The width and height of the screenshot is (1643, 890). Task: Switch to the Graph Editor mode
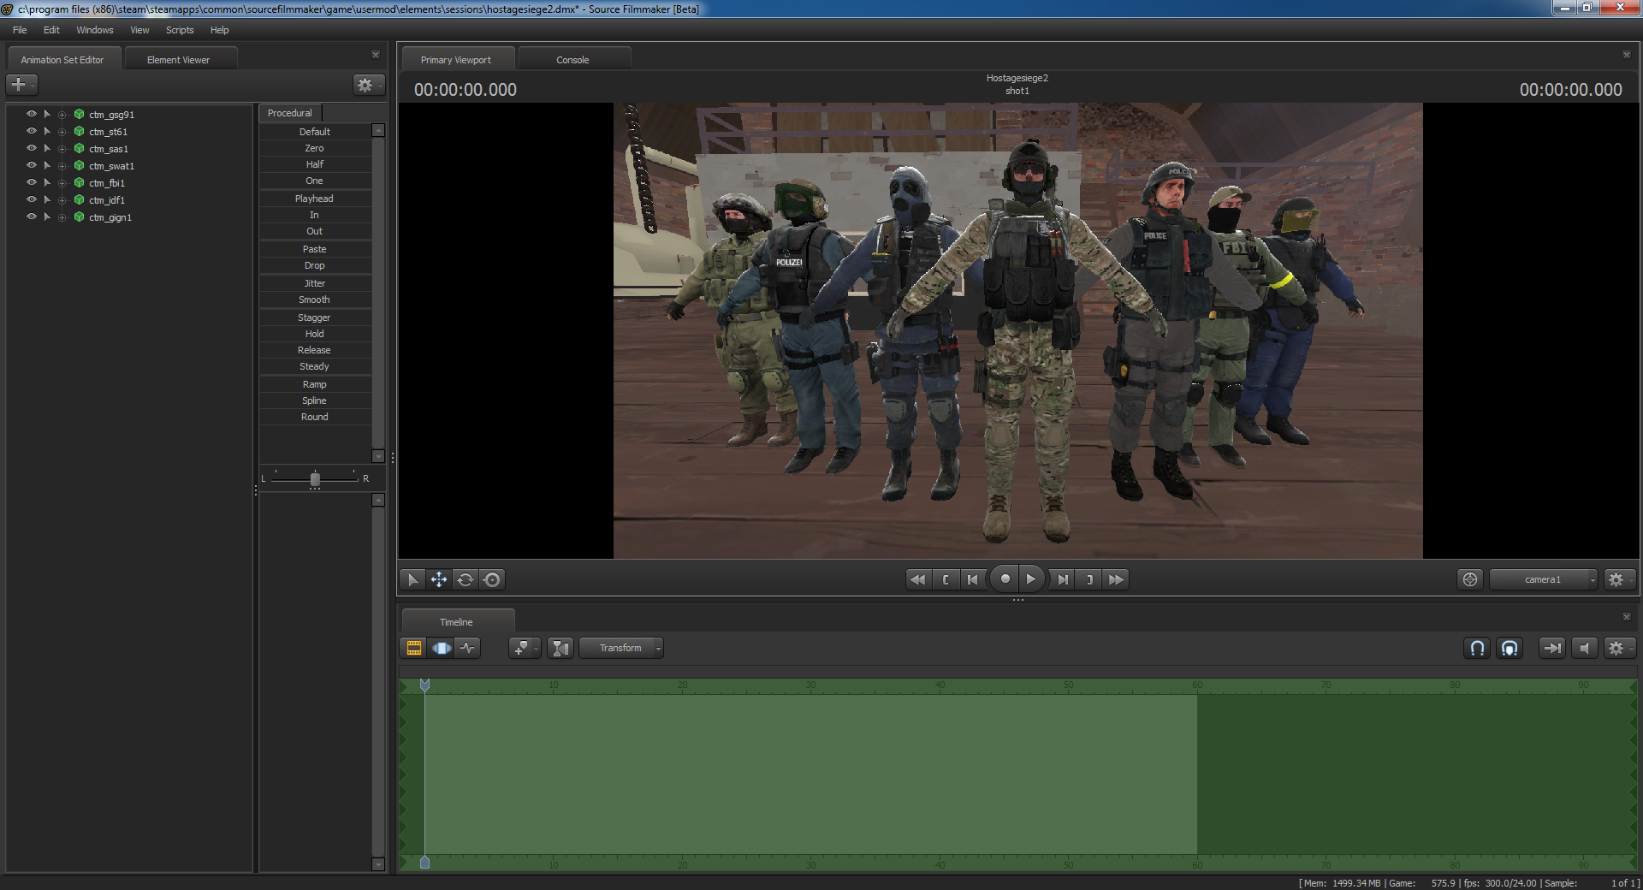click(x=467, y=648)
